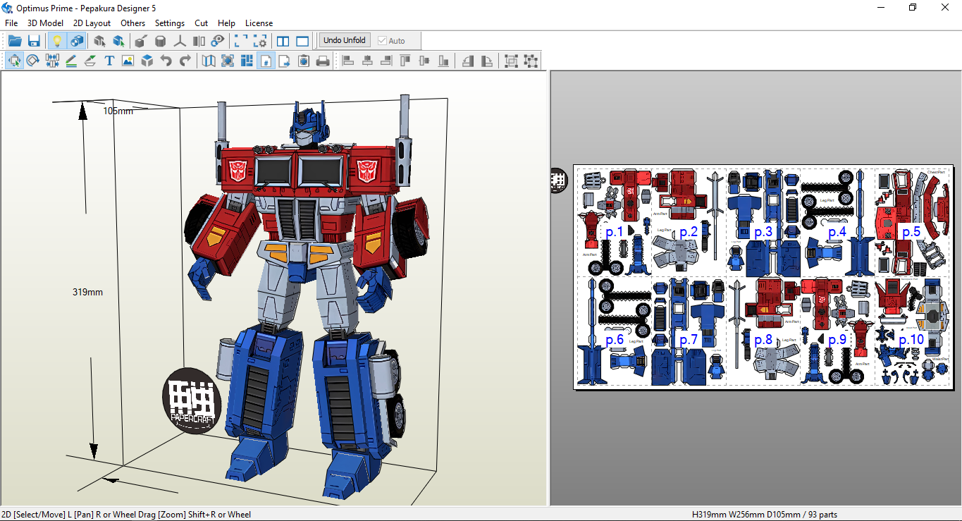The width and height of the screenshot is (962, 521).
Task: Click the clipboard with blue sphere icon
Action: click(304, 61)
